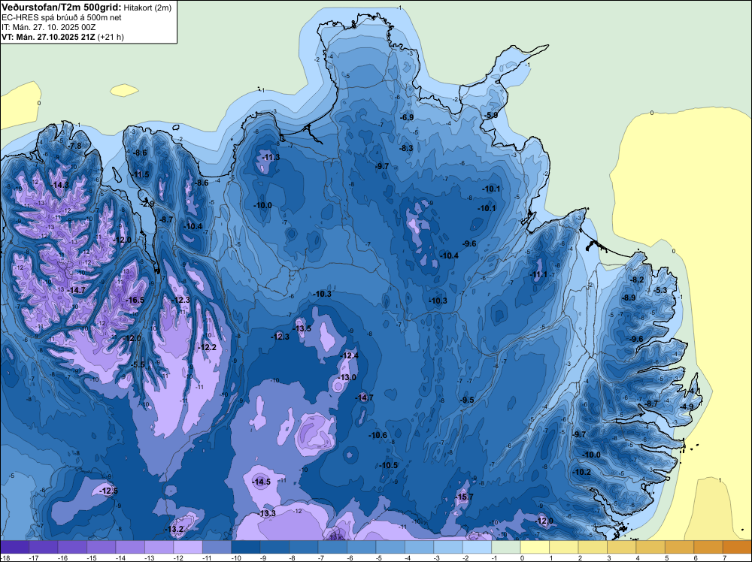Viewport: 752px width, 562px height.
Task: Click the 'IT: Mán. 27. 10. 2025 00Z' line
Action: tap(48, 27)
